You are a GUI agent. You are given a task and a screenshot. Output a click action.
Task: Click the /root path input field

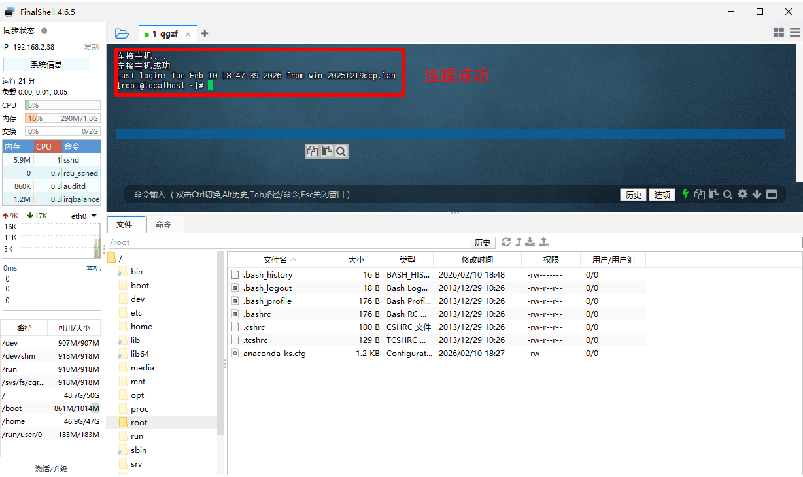point(288,242)
